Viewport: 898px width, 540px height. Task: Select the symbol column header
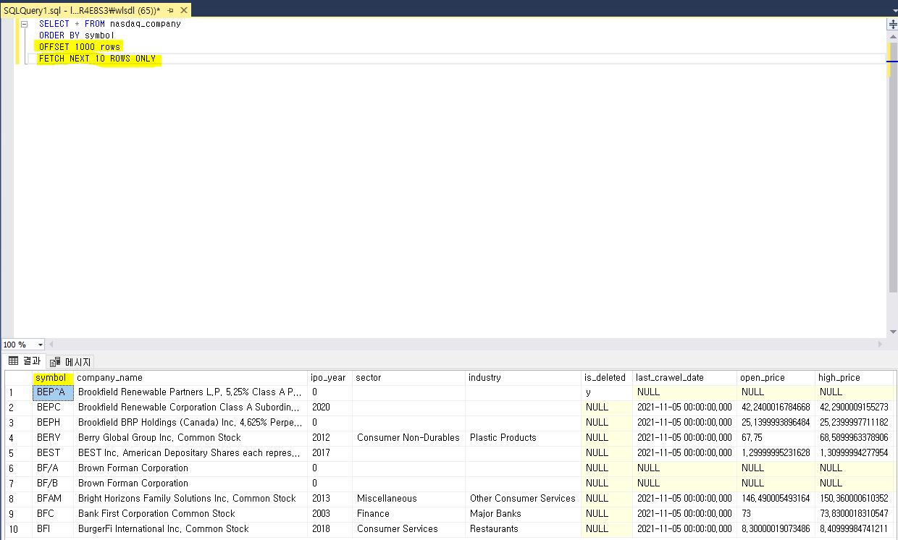(53, 377)
